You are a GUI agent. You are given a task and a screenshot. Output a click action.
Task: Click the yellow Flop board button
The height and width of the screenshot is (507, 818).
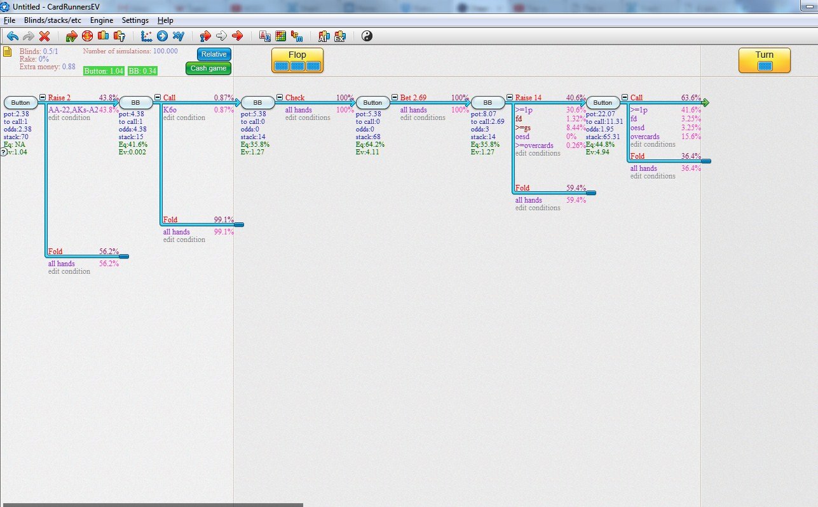coord(297,60)
